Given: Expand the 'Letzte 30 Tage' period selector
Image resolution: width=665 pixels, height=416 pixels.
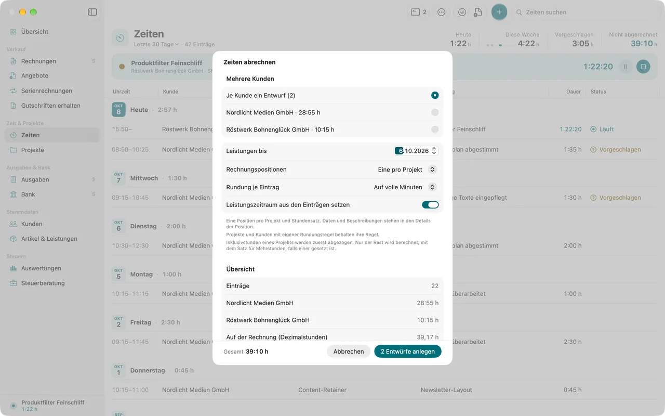Looking at the screenshot, I should click(156, 45).
